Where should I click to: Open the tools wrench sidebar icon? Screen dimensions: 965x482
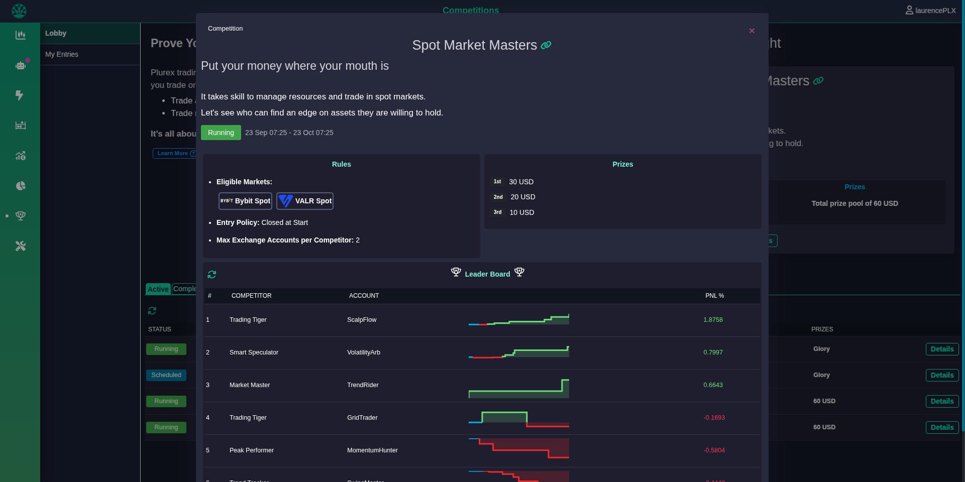point(21,246)
